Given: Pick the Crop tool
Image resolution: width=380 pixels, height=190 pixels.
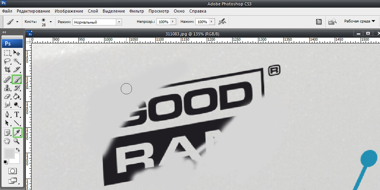Looking at the screenshot, I should tap(7, 70).
